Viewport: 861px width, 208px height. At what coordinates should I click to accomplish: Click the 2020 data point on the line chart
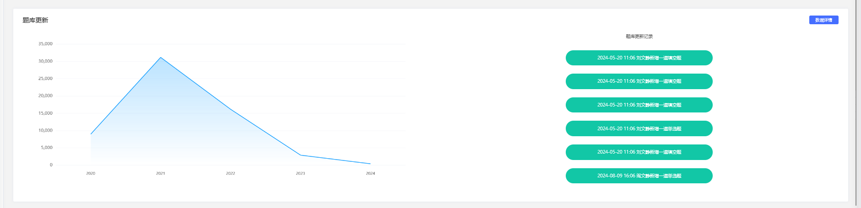coord(91,134)
